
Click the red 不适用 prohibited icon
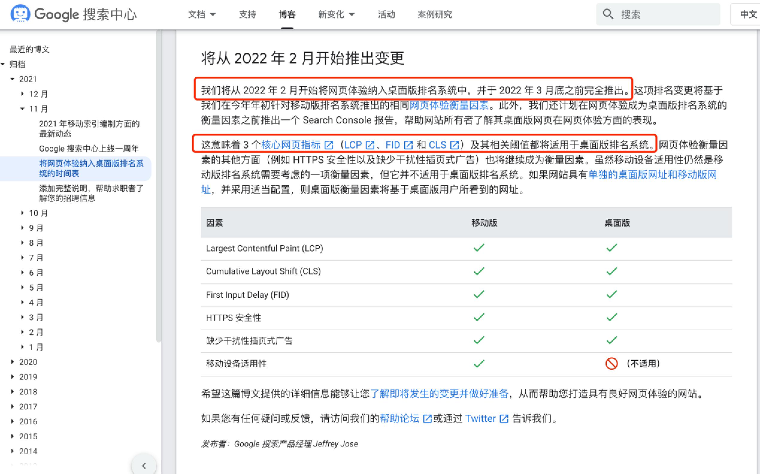pyautogui.click(x=611, y=364)
